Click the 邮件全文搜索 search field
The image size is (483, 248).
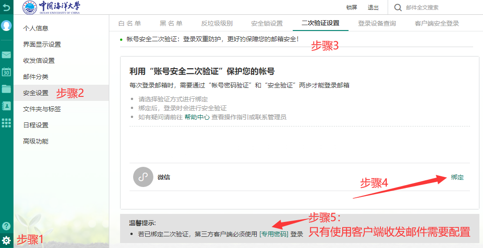tap(438, 8)
